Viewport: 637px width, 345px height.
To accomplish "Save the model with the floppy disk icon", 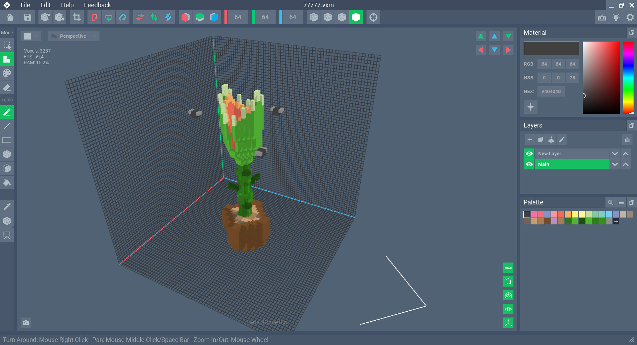I will tap(28, 17).
